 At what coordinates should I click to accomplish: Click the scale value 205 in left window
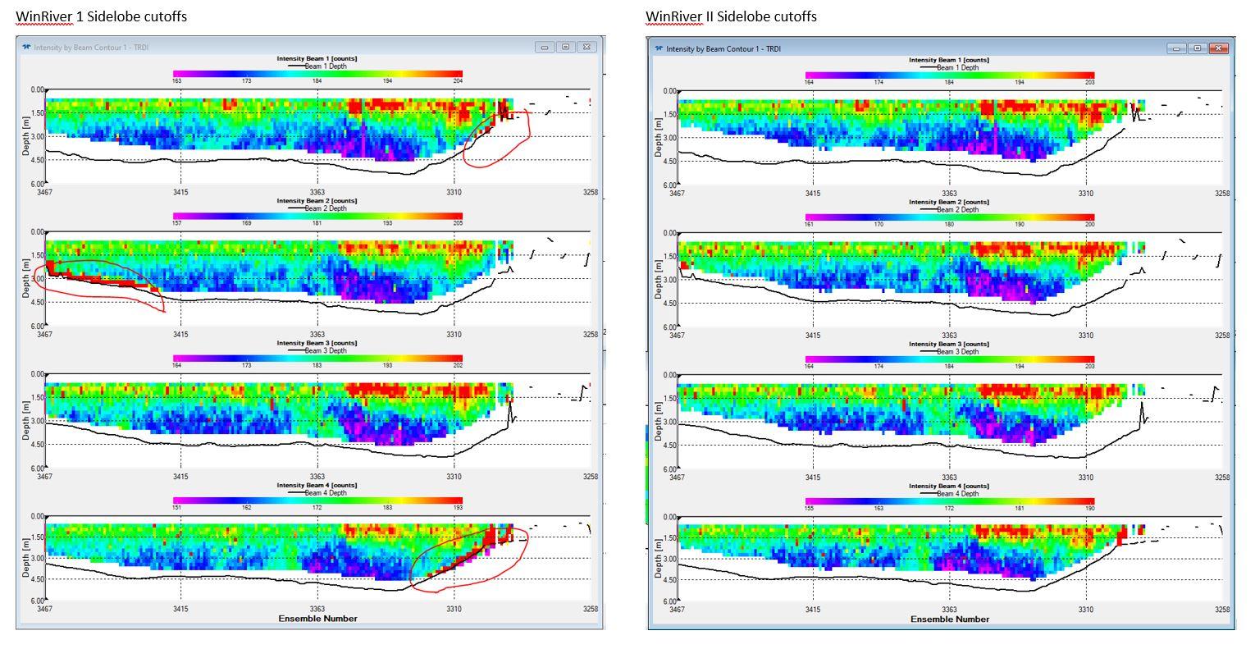pos(457,223)
